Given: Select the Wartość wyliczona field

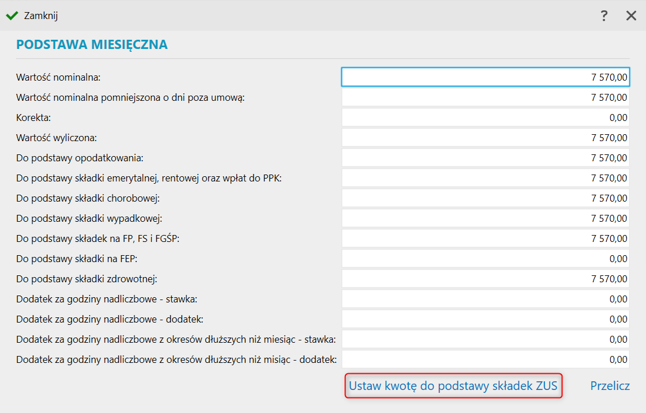Looking at the screenshot, I should point(485,138).
